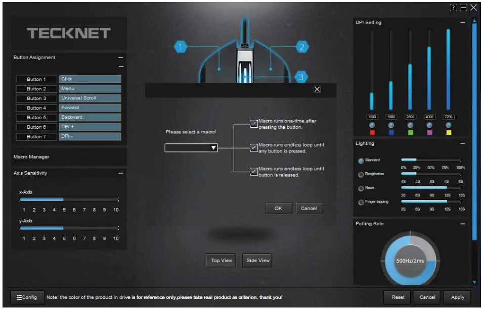Select Respiration lighting mode
The image size is (484, 309).
point(361,175)
